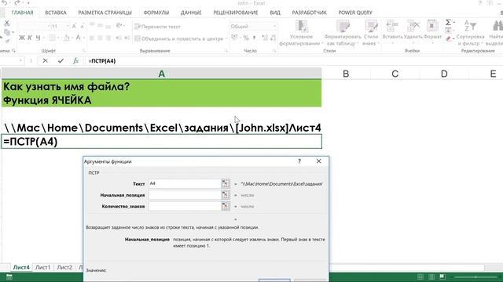Confirm formula with checkmark icon

(x=61, y=61)
